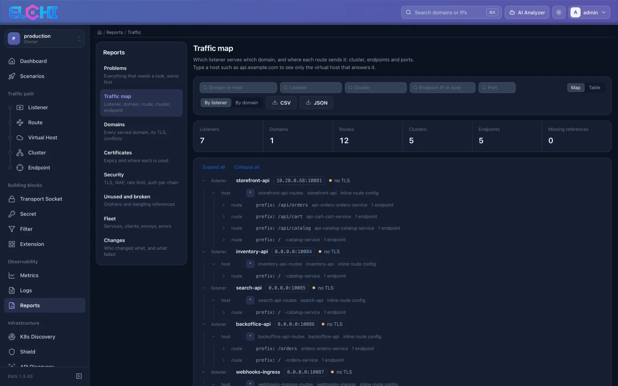Group traffic By domain
This screenshot has width=618, height=386.
coord(247,103)
